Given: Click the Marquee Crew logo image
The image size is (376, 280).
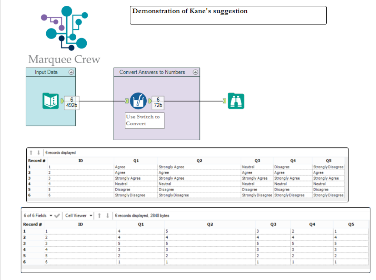Looking at the screenshot, I should (x=65, y=35).
